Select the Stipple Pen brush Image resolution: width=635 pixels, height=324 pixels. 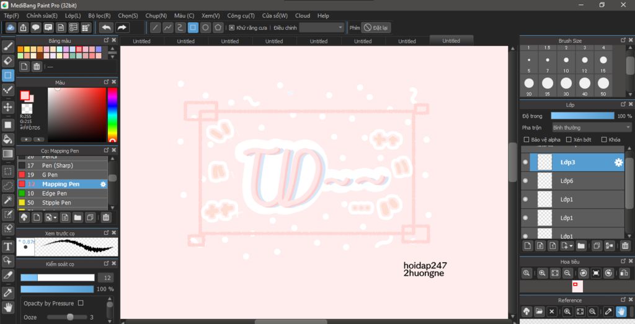pyautogui.click(x=63, y=203)
